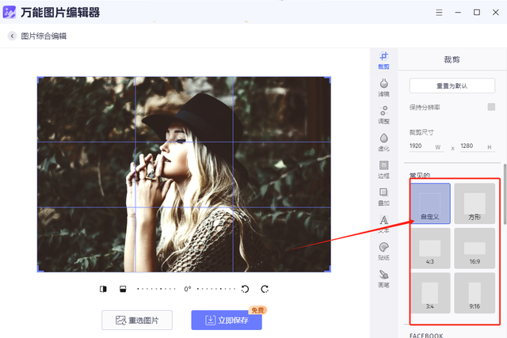This screenshot has height=338, width=507.
Task: Open the 滤镜 filter tool
Action: point(383,88)
